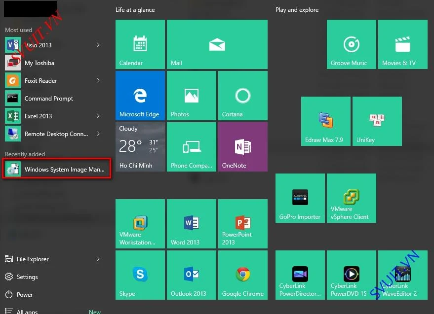Open the Word 2013 tile
The width and height of the screenshot is (434, 314).
coord(192,224)
